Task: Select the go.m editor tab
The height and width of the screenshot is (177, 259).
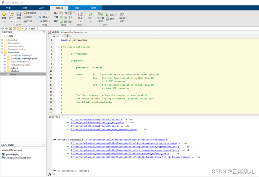Action: 56,36
